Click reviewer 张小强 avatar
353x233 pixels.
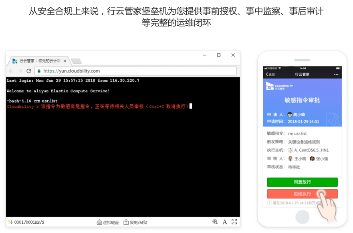312,159
